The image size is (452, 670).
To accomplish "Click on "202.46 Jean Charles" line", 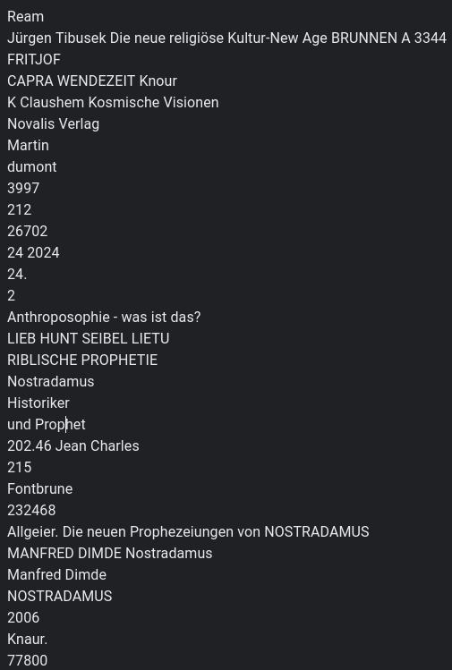I will 73,445.
